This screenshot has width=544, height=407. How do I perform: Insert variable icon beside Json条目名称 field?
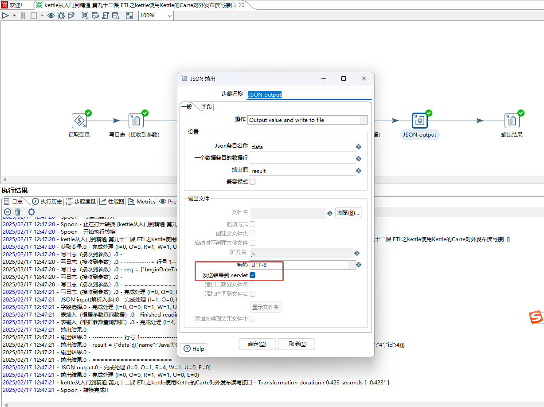(359, 147)
